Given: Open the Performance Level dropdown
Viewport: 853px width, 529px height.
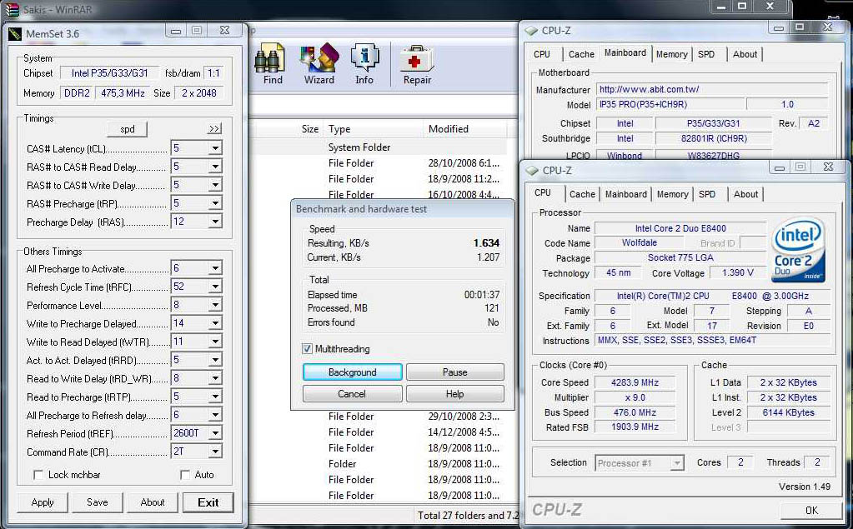Looking at the screenshot, I should tap(215, 305).
